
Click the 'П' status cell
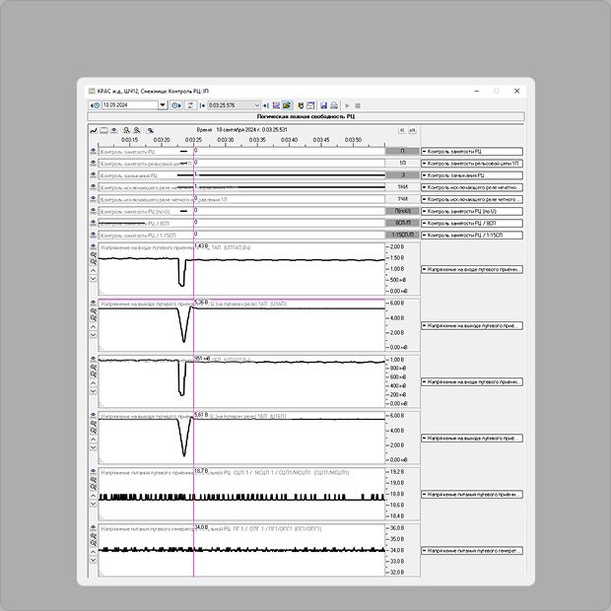402,151
